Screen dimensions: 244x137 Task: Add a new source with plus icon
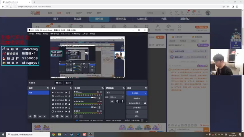pyautogui.click(x=53, y=116)
